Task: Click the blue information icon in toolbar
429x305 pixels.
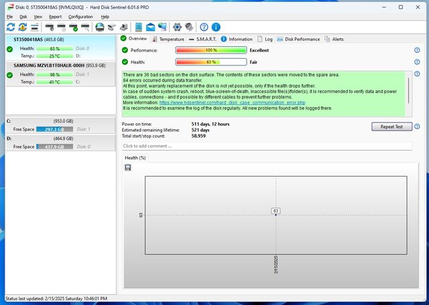Action: click(216, 27)
